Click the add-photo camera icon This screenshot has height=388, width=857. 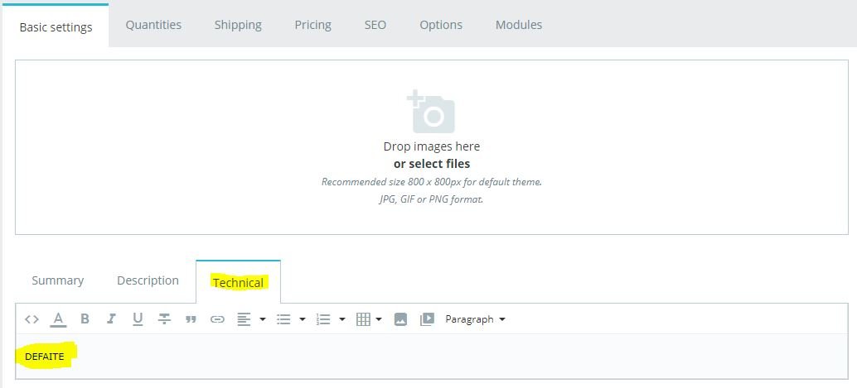431,112
